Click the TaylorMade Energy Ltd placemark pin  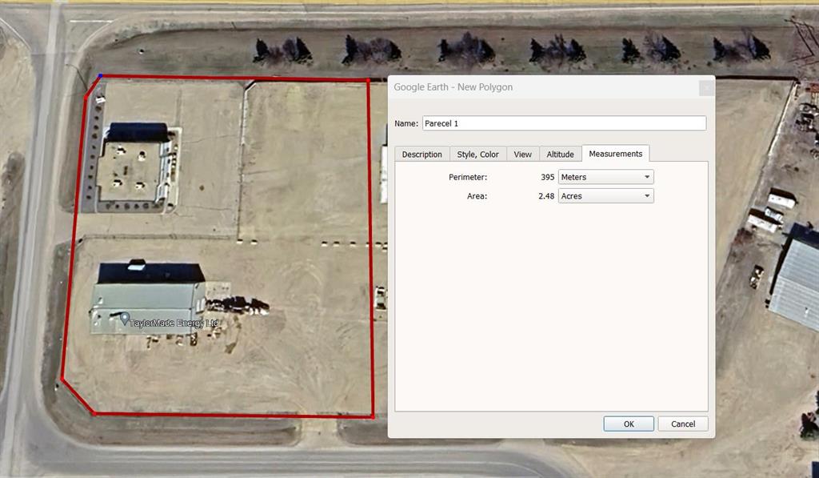pyautogui.click(x=125, y=319)
